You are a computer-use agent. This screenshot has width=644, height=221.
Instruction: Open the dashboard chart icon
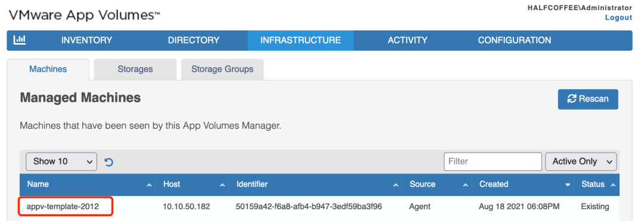coord(20,40)
